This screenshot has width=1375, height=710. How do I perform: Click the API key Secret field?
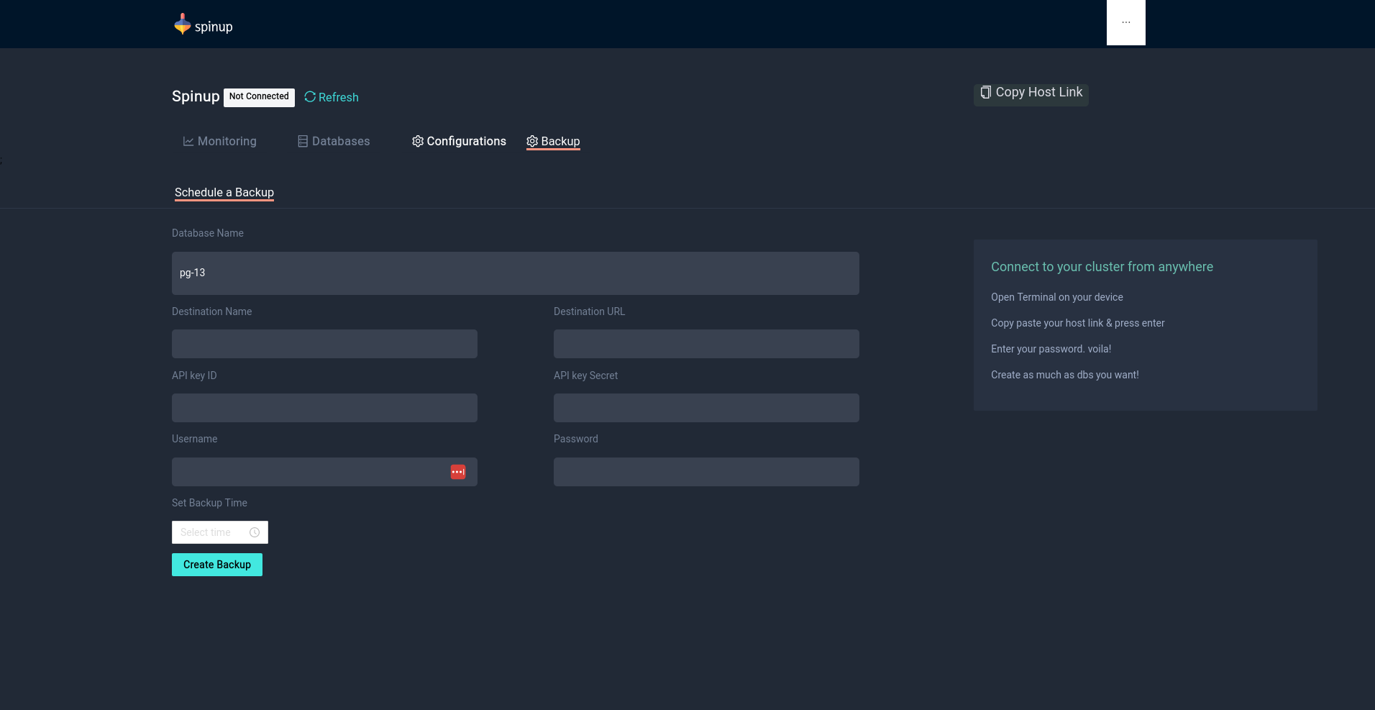(706, 408)
